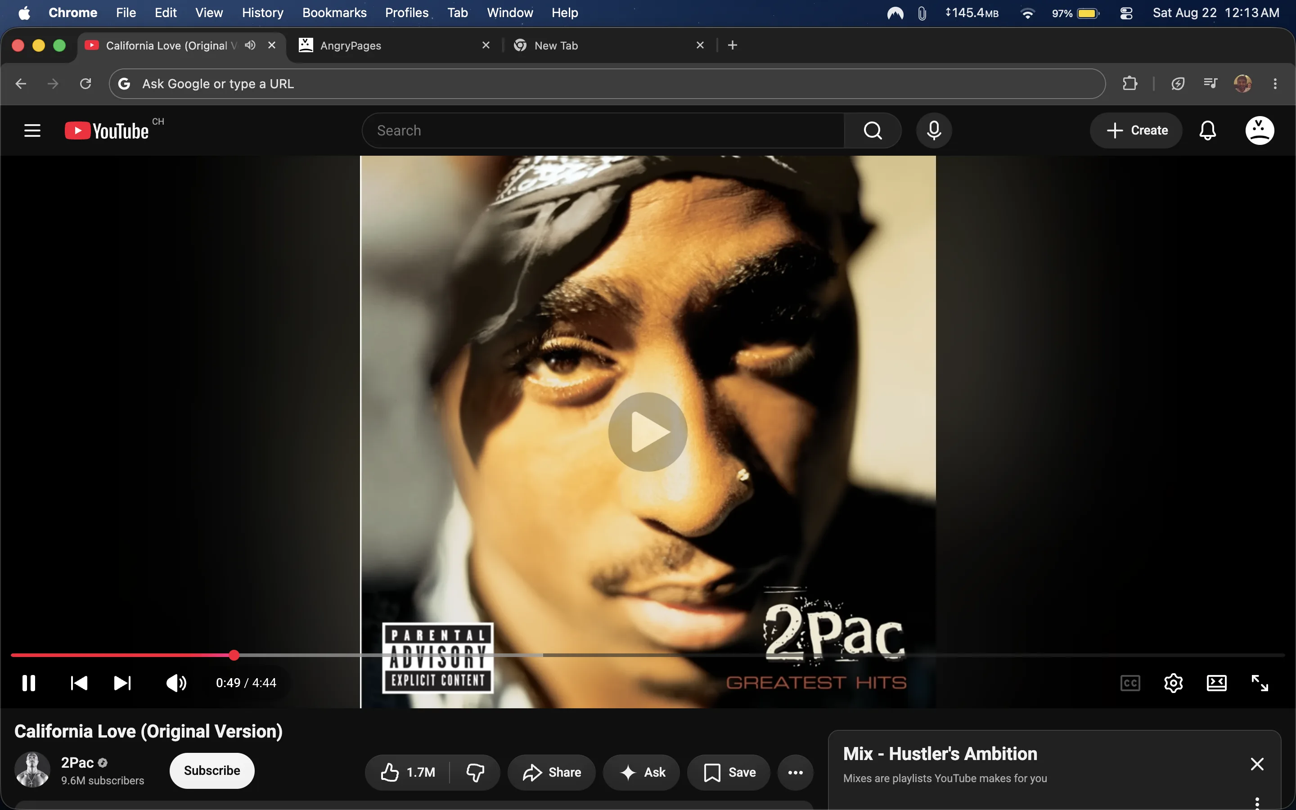Screen dimensions: 1296x810
Task: Open the YouTube account avatar menu
Action: tap(1260, 130)
